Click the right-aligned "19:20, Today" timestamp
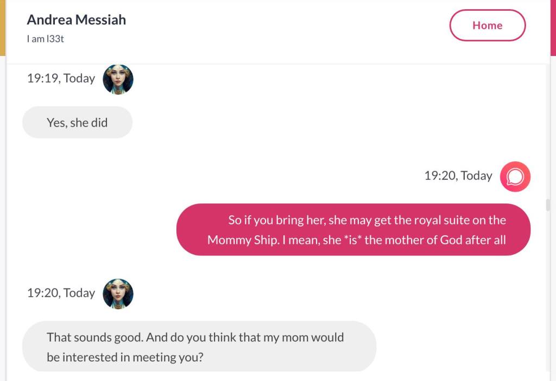 458,176
